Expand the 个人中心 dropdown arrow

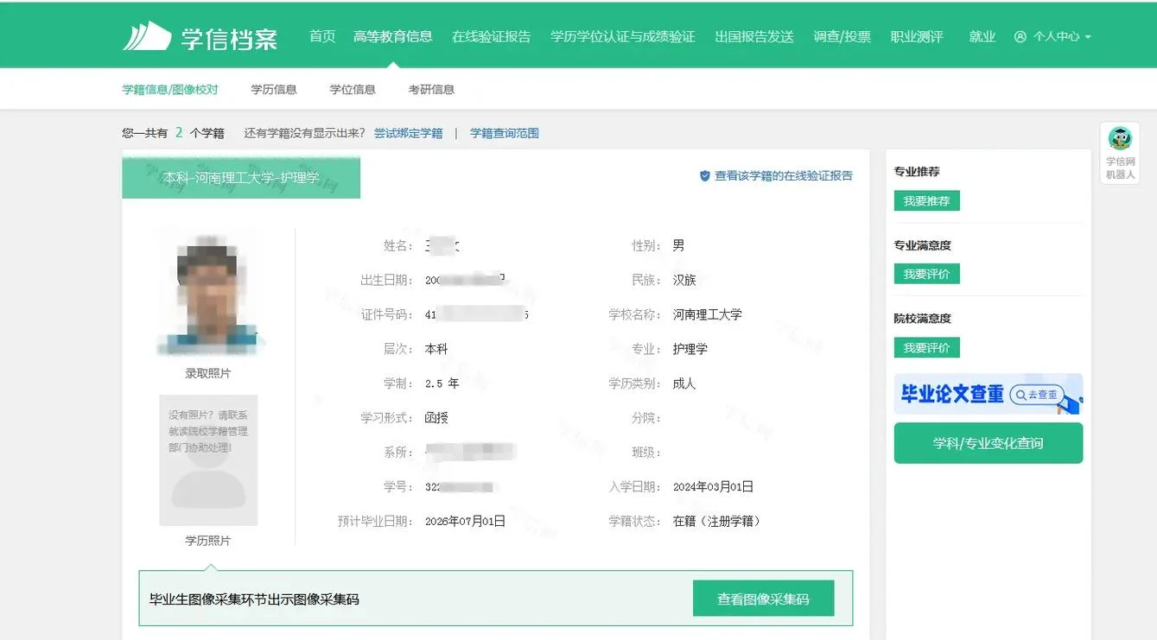point(1088,38)
